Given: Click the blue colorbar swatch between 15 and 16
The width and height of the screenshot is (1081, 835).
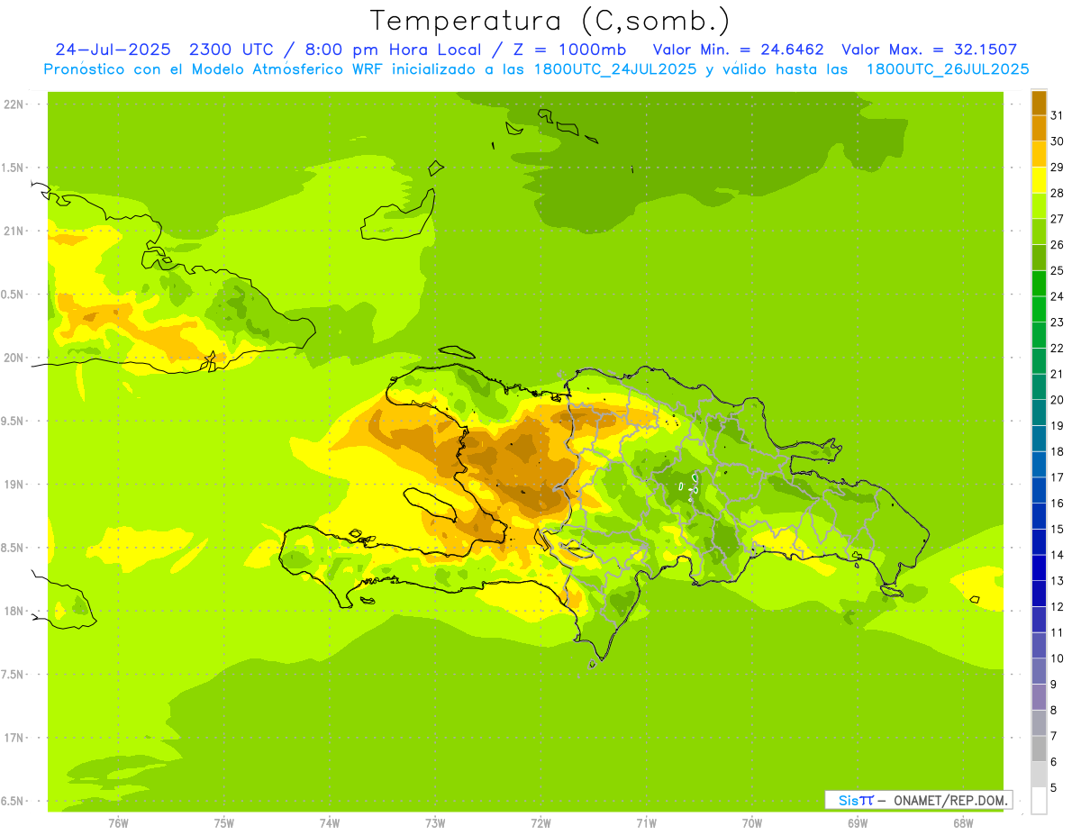Looking at the screenshot, I should (x=1039, y=516).
